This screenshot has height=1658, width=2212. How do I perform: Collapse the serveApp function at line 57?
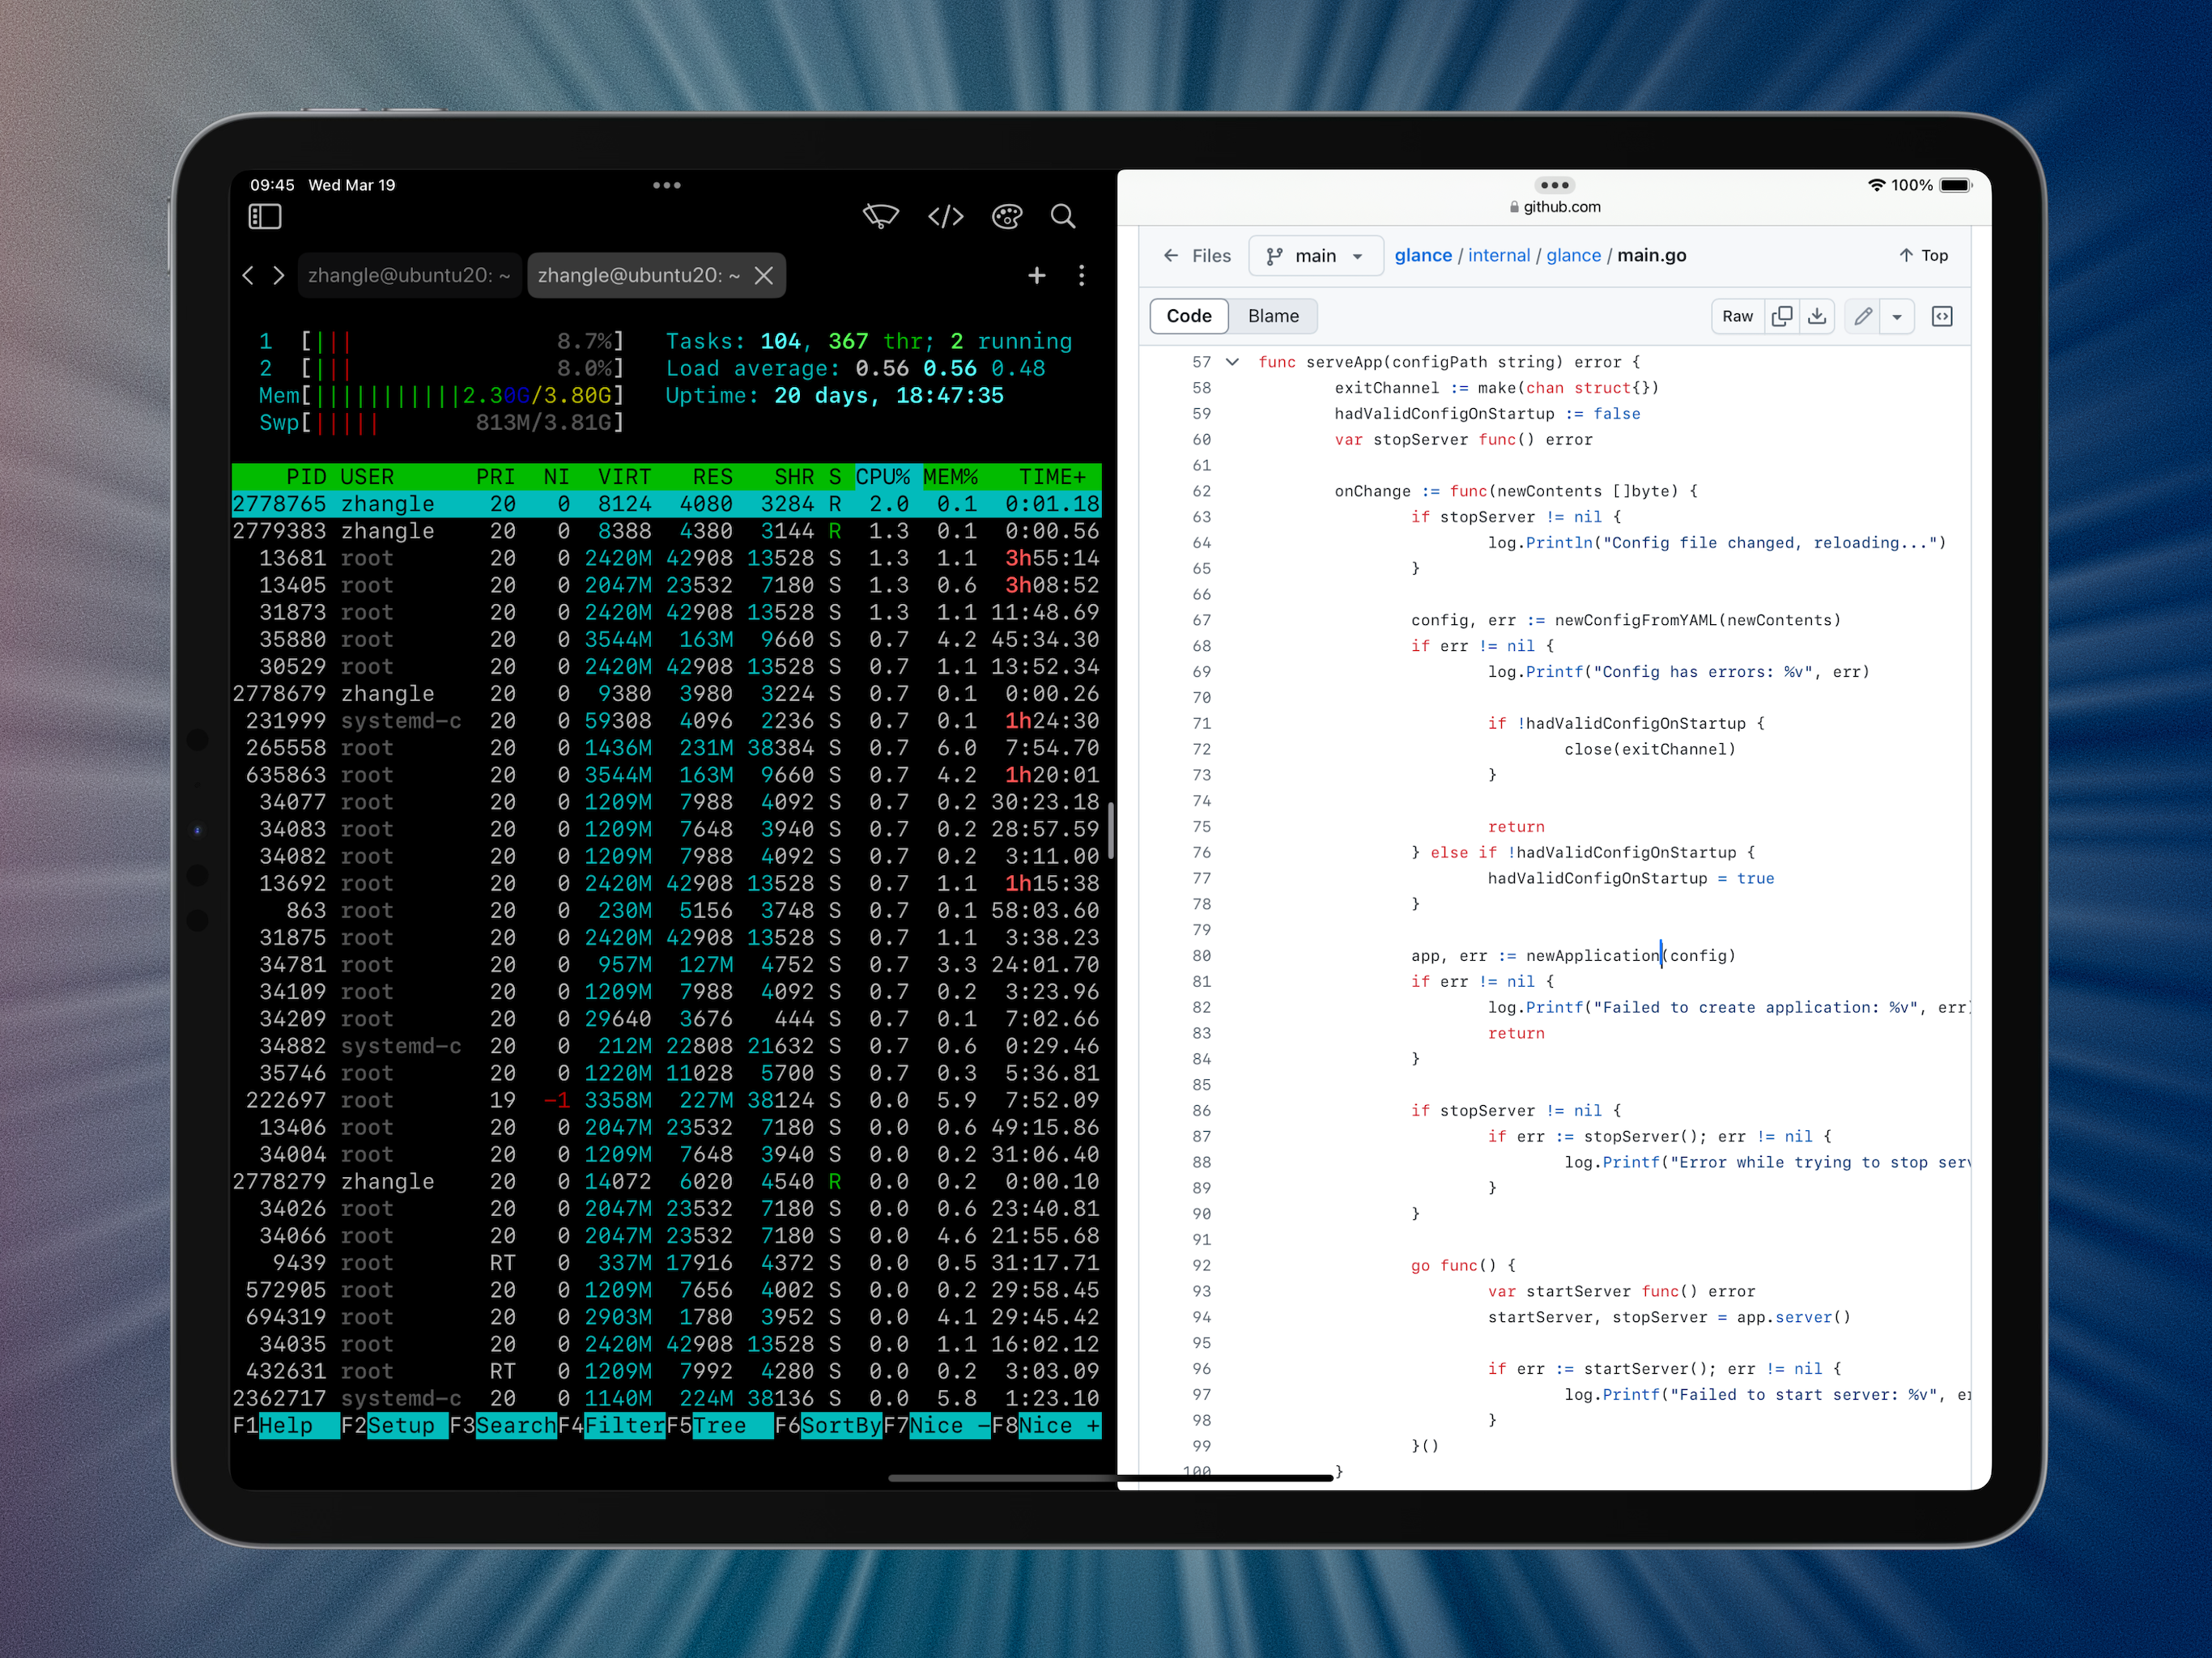[x=1232, y=362]
